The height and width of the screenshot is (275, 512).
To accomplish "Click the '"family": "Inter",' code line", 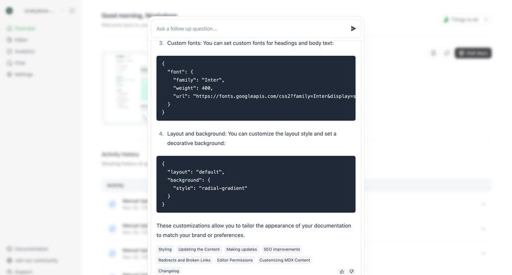I will (199, 80).
